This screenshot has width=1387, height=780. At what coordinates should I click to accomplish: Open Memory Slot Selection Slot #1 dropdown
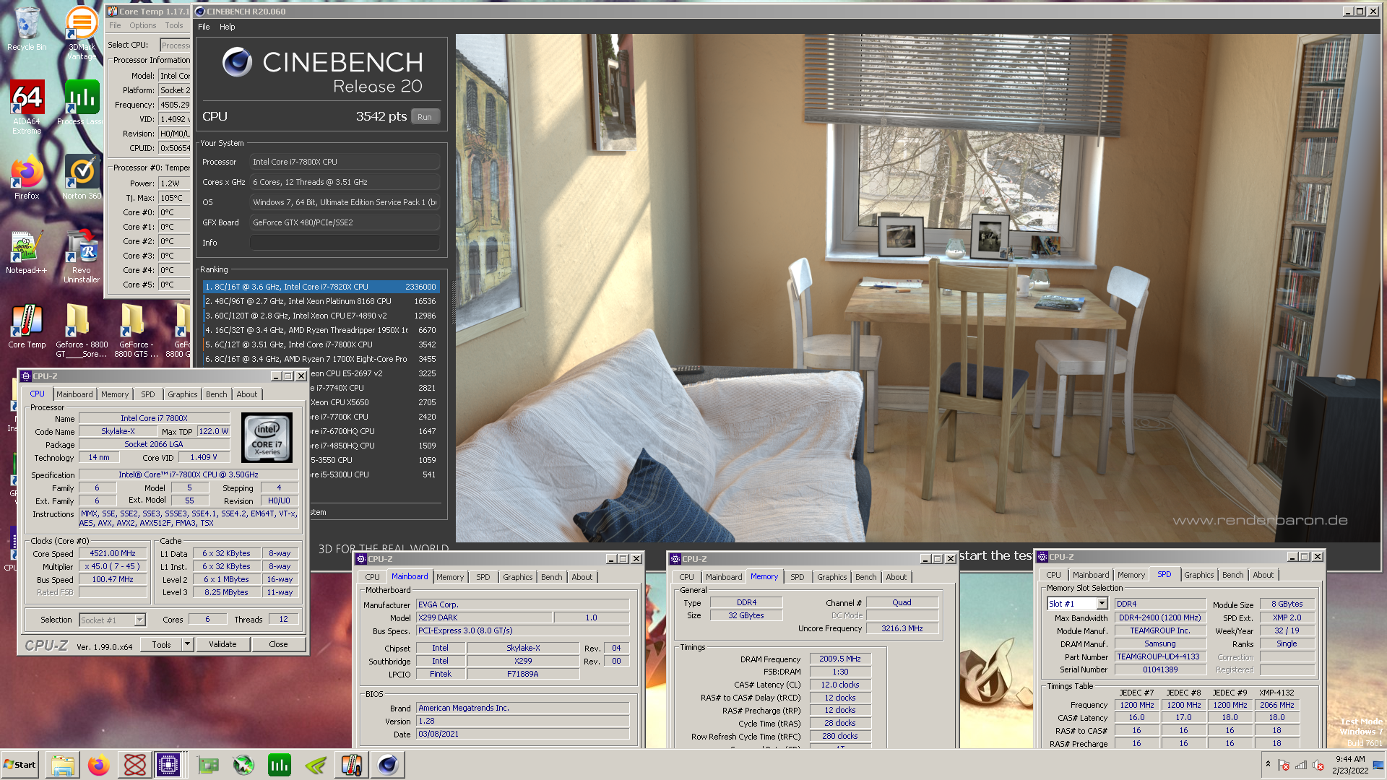(x=1102, y=604)
